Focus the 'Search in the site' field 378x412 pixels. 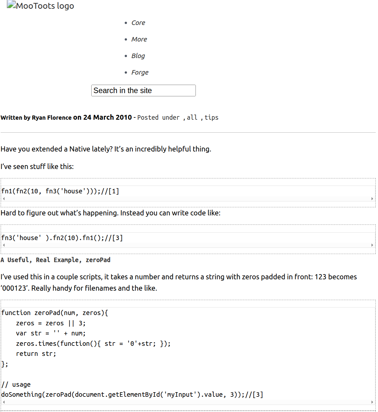tap(143, 91)
